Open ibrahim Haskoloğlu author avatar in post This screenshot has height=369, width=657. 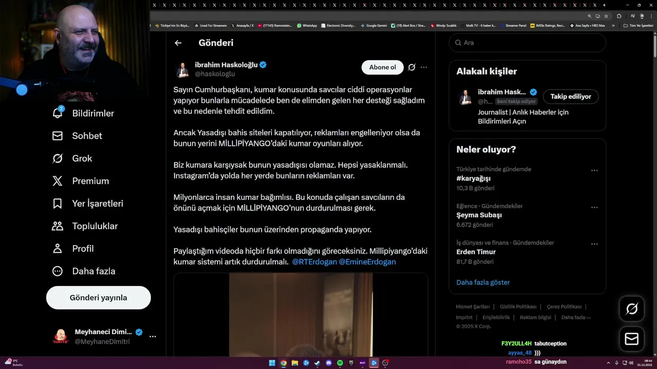(182, 70)
